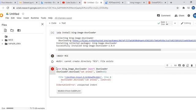Mirror the cell in a tab
Screen dimensions: 196x110
pyautogui.click(x=187, y=65)
